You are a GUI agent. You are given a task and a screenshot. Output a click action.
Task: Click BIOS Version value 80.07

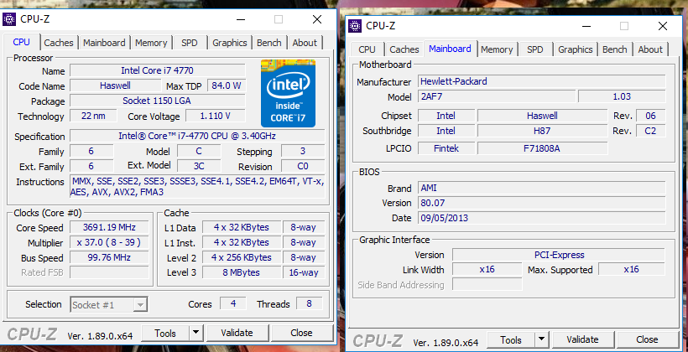pos(542,203)
